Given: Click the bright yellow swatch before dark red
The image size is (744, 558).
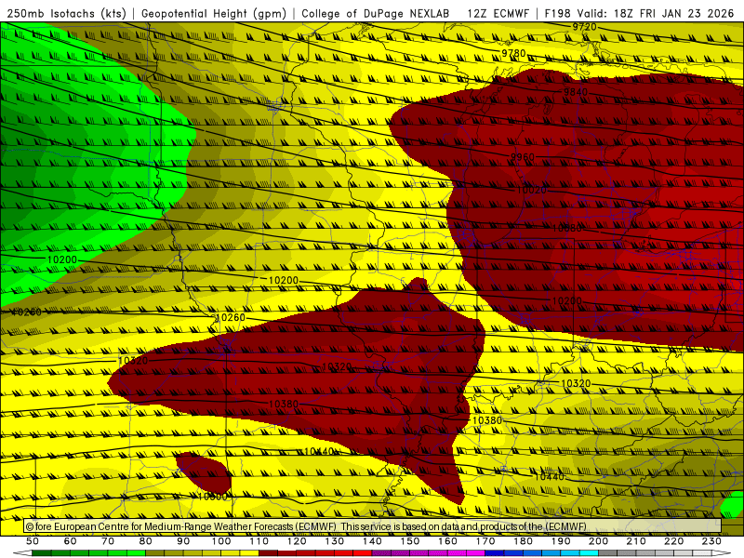Looking at the screenshot, I should pyautogui.click(x=249, y=552).
